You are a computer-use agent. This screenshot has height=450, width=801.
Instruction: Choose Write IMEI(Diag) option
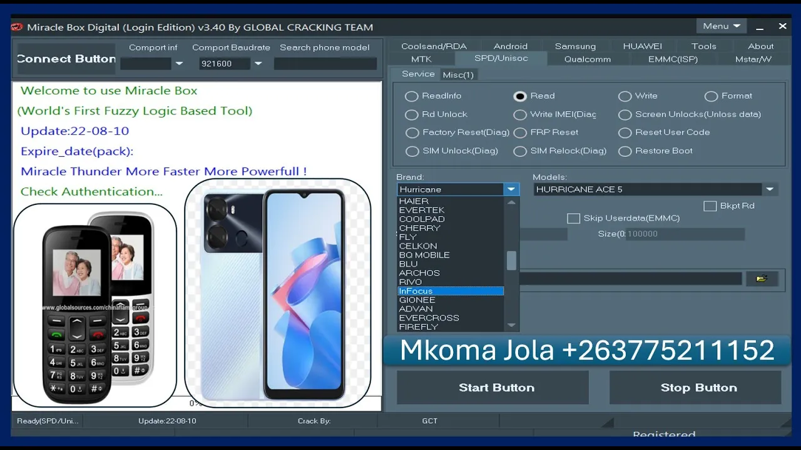click(x=520, y=114)
